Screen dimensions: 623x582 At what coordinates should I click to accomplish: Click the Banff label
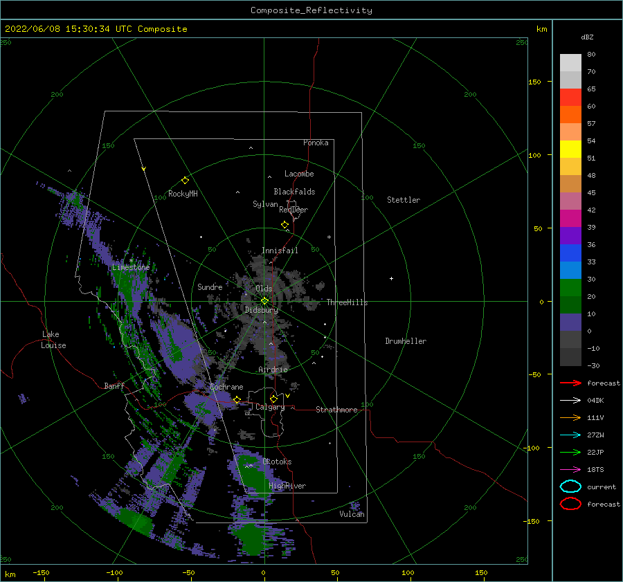114,385
